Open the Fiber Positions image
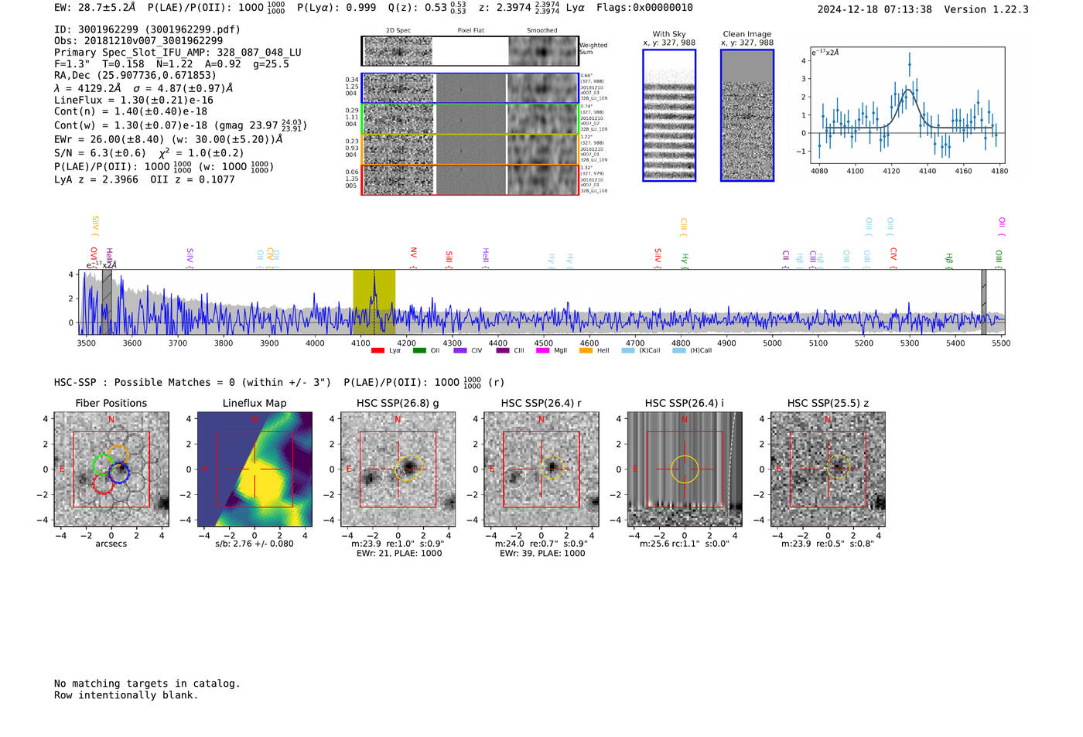Image resolution: width=1083 pixels, height=737 pixels. click(x=111, y=469)
